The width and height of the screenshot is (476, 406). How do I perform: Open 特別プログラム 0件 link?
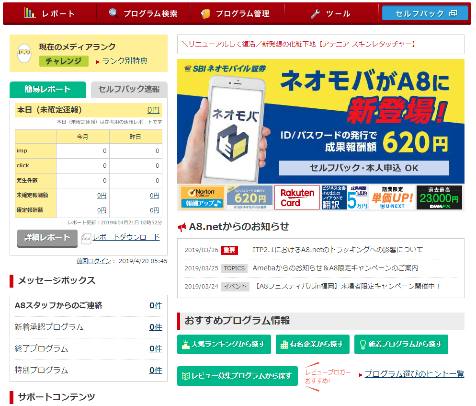[156, 371]
